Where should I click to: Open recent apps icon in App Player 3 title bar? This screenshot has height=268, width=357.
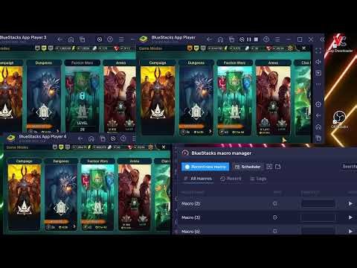(x=82, y=39)
